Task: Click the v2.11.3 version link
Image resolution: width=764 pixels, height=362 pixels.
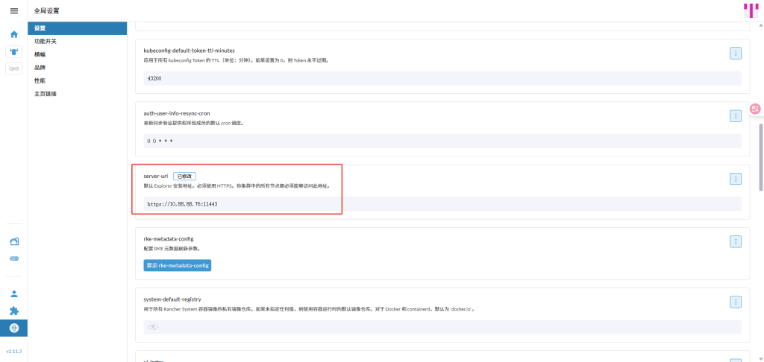Action: click(13, 351)
